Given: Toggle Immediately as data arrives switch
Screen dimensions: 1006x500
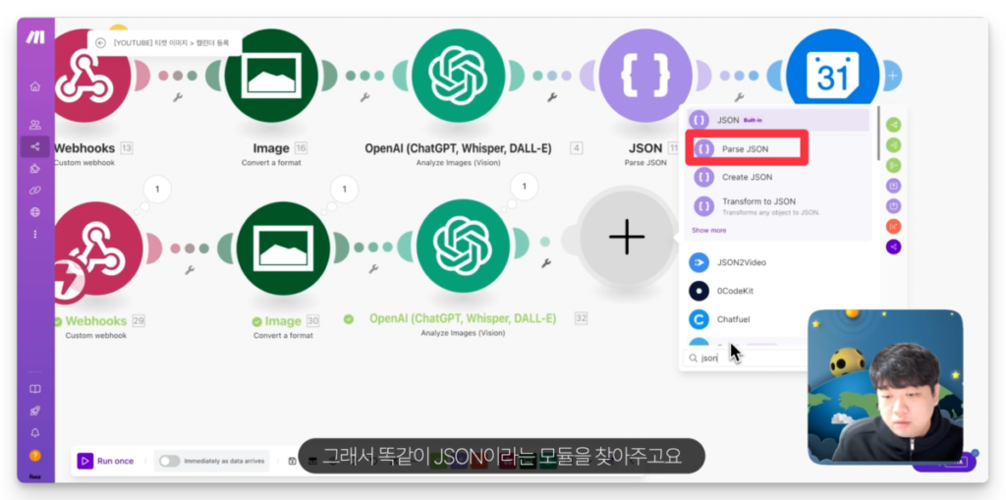Looking at the screenshot, I should [170, 461].
